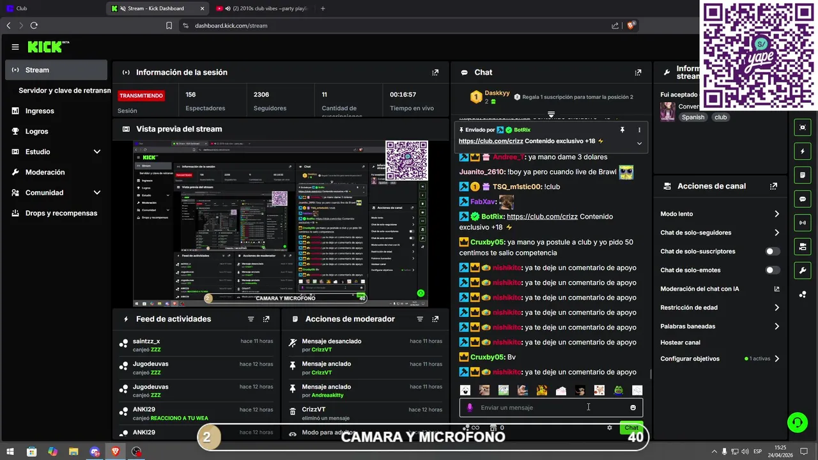Screen dimensions: 818x460
Task: Switch to the Club browser tab
Action: click(52, 8)
